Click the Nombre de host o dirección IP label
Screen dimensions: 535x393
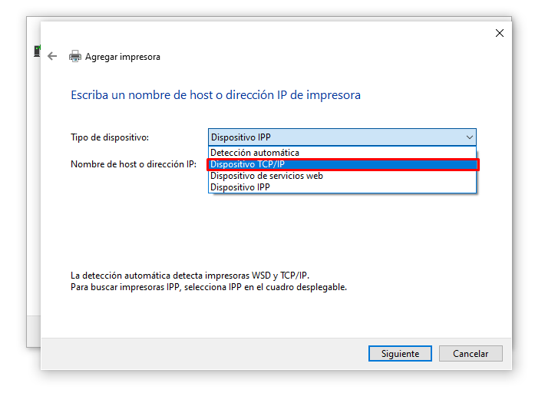tap(134, 164)
